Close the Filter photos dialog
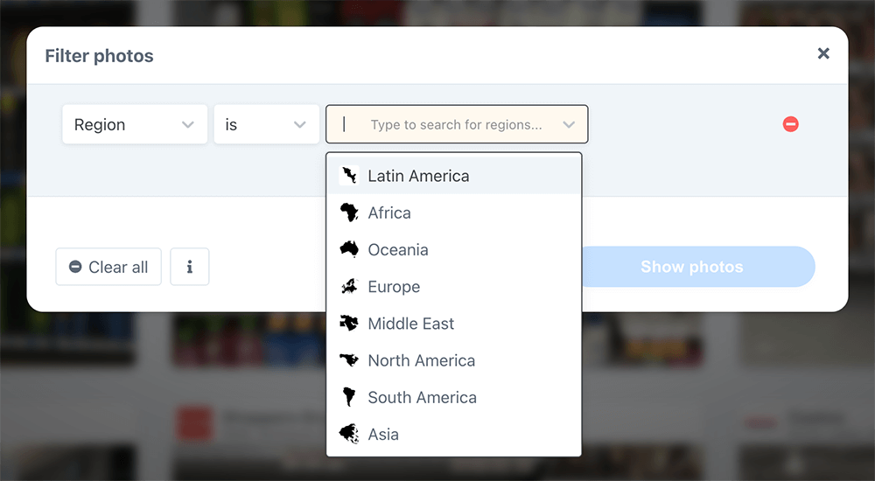This screenshot has width=875, height=481. click(823, 53)
